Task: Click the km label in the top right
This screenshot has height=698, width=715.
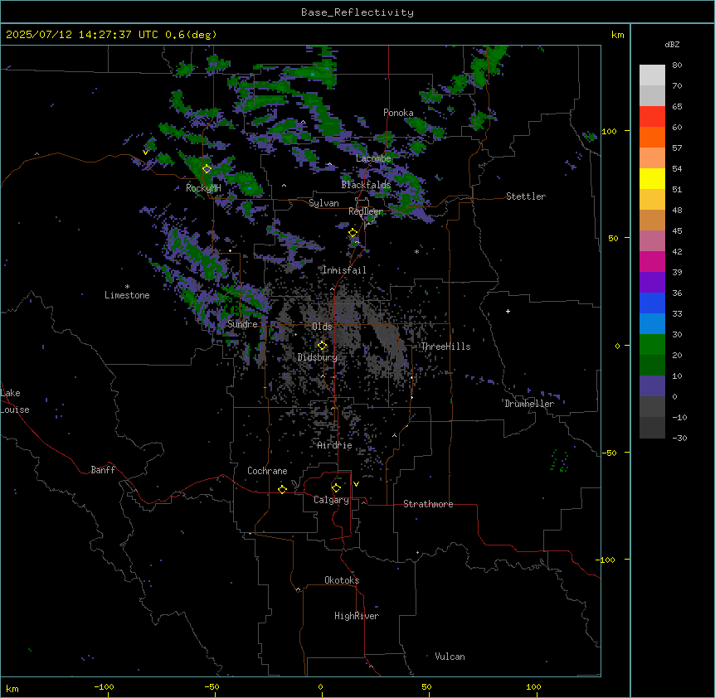Action: click(x=617, y=35)
